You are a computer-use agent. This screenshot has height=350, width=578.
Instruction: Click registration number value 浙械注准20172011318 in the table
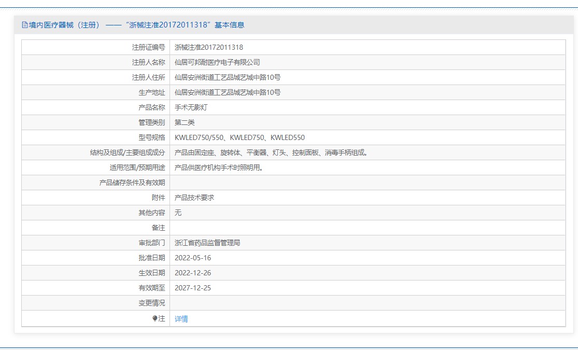tap(208, 47)
